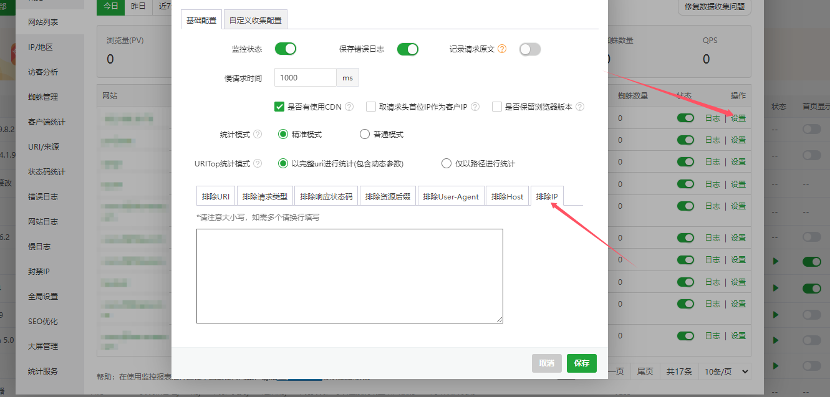Check 取请求头首位IP作为客户IP checkbox
830x397 pixels.
click(x=371, y=107)
